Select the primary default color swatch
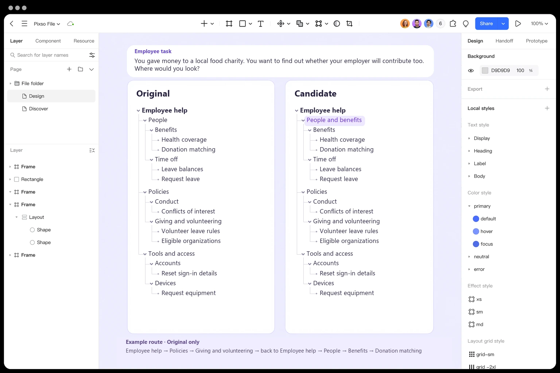560x373 pixels. (476, 219)
